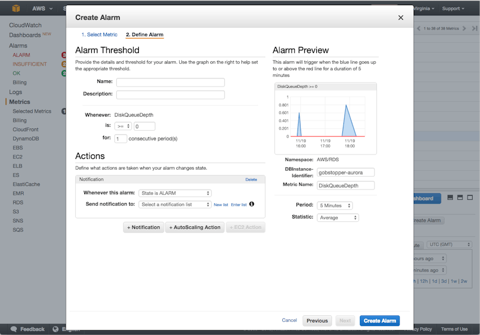Click the AWS cube logo icon
480x335 pixels.
tap(16, 8)
